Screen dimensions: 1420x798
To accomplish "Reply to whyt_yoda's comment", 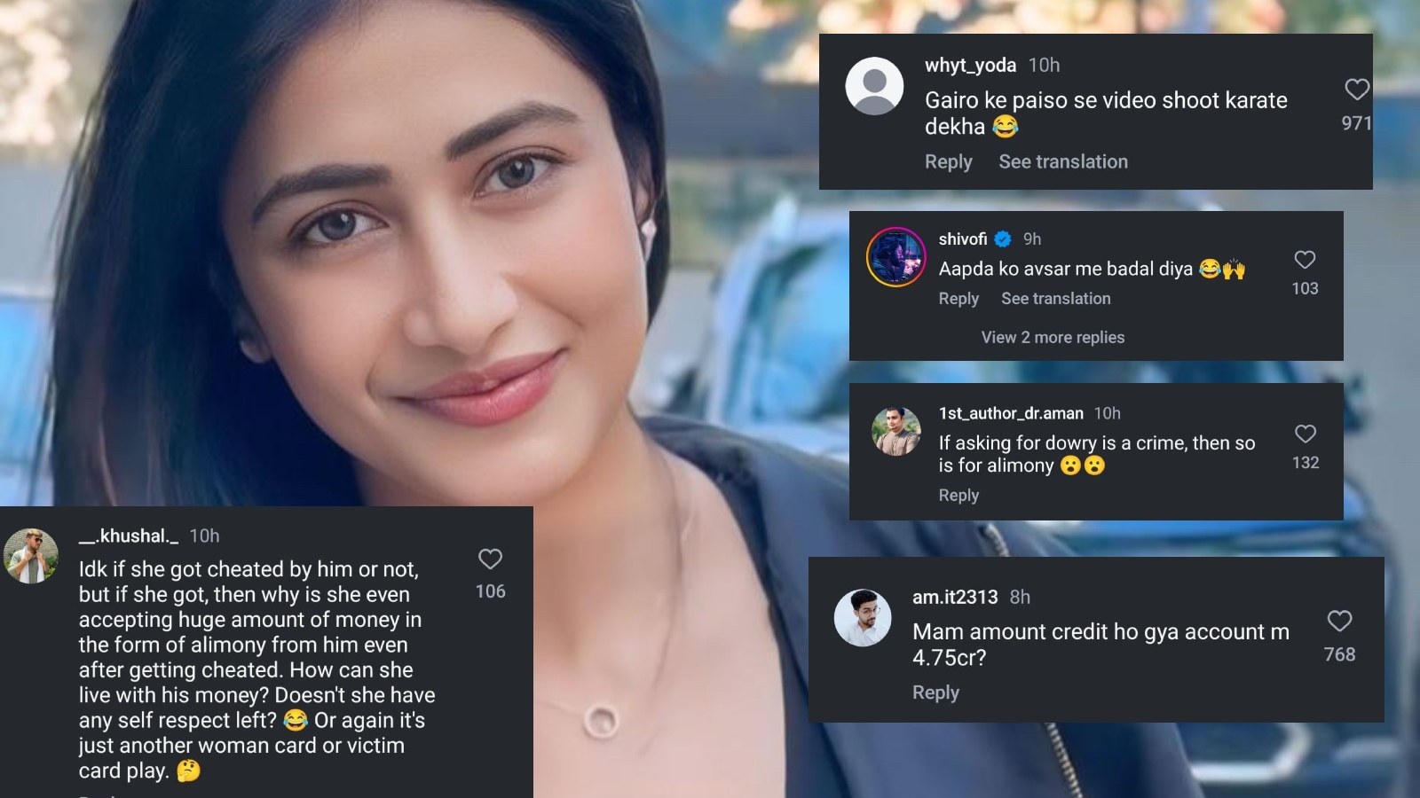I will pyautogui.click(x=949, y=161).
